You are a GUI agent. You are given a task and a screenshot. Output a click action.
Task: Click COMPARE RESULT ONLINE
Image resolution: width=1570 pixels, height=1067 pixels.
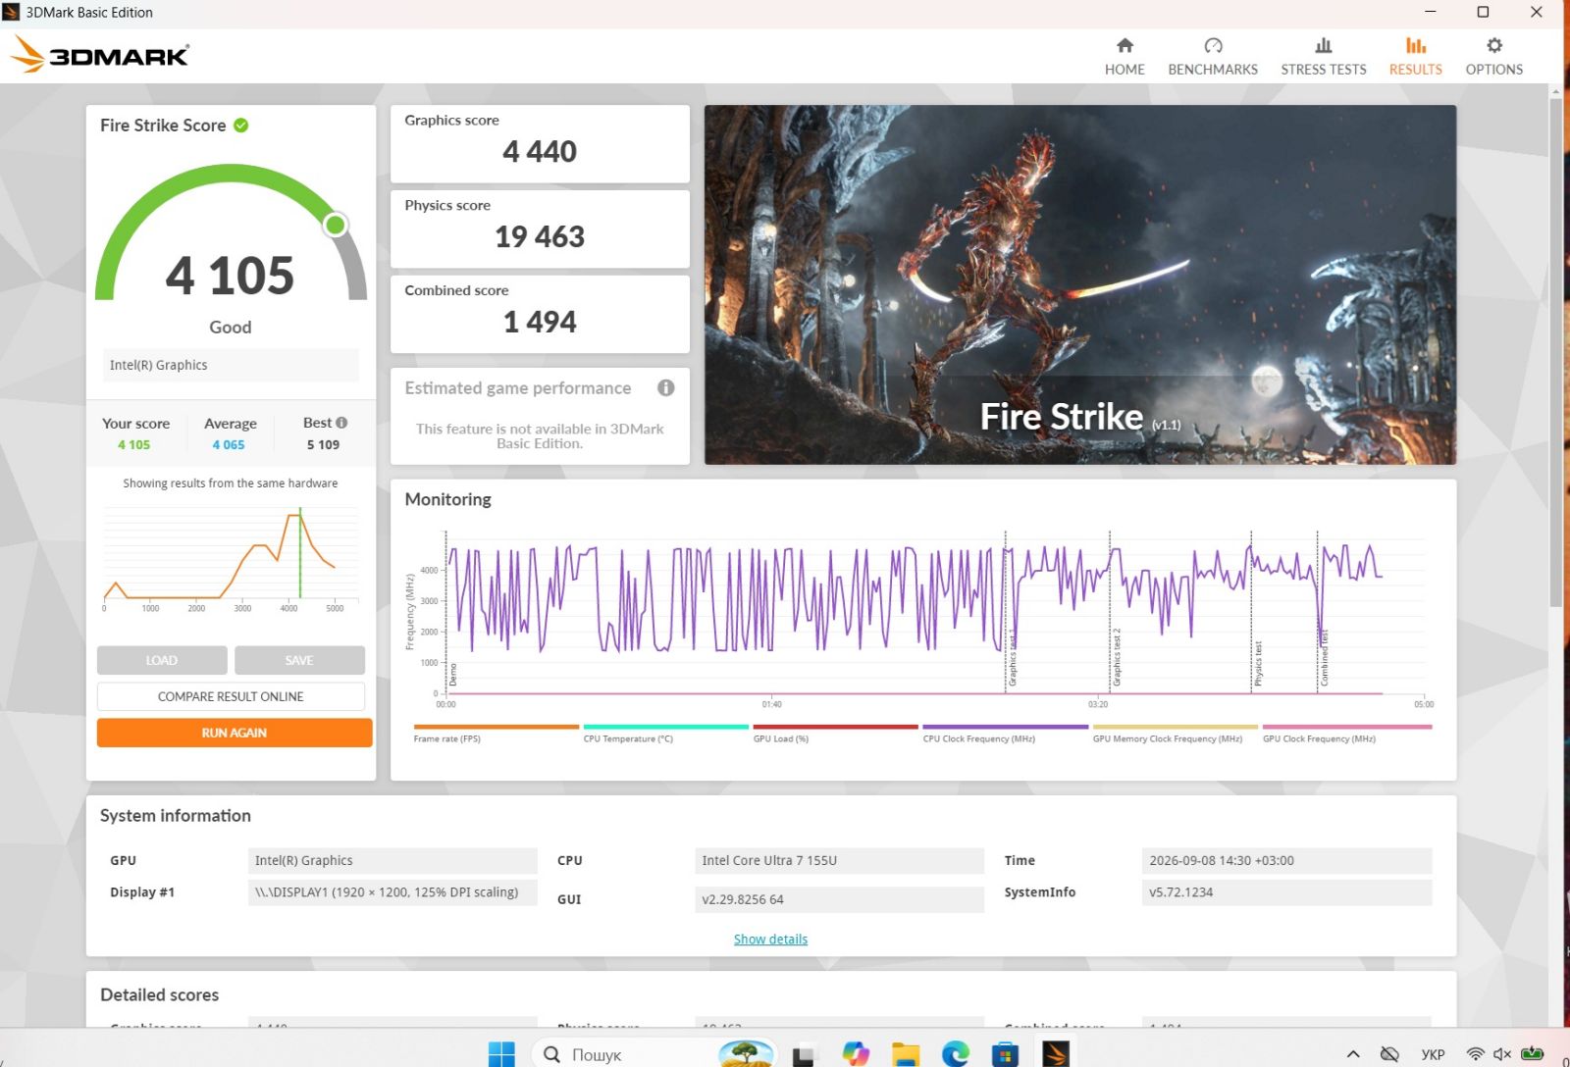pos(231,696)
